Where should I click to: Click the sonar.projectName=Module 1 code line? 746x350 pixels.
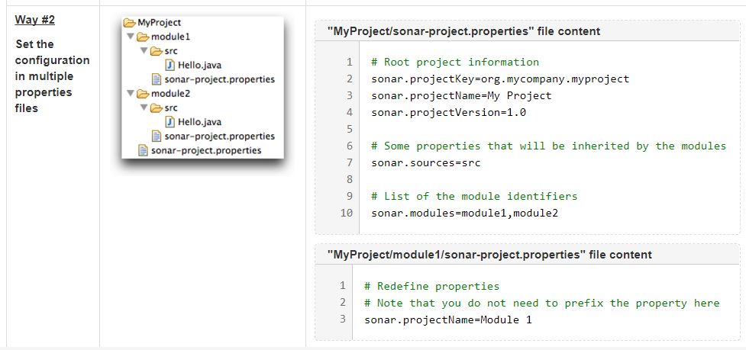tap(447, 319)
